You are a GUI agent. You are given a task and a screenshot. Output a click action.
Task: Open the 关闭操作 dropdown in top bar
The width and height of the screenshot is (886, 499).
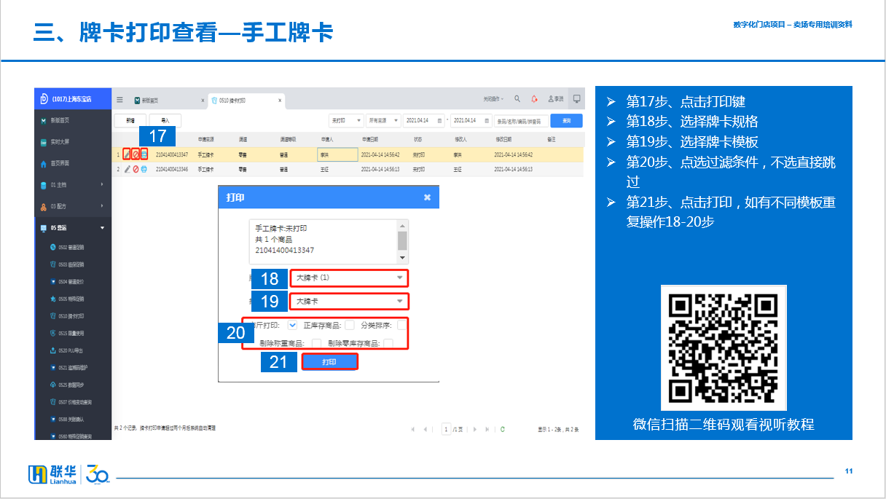(x=494, y=99)
